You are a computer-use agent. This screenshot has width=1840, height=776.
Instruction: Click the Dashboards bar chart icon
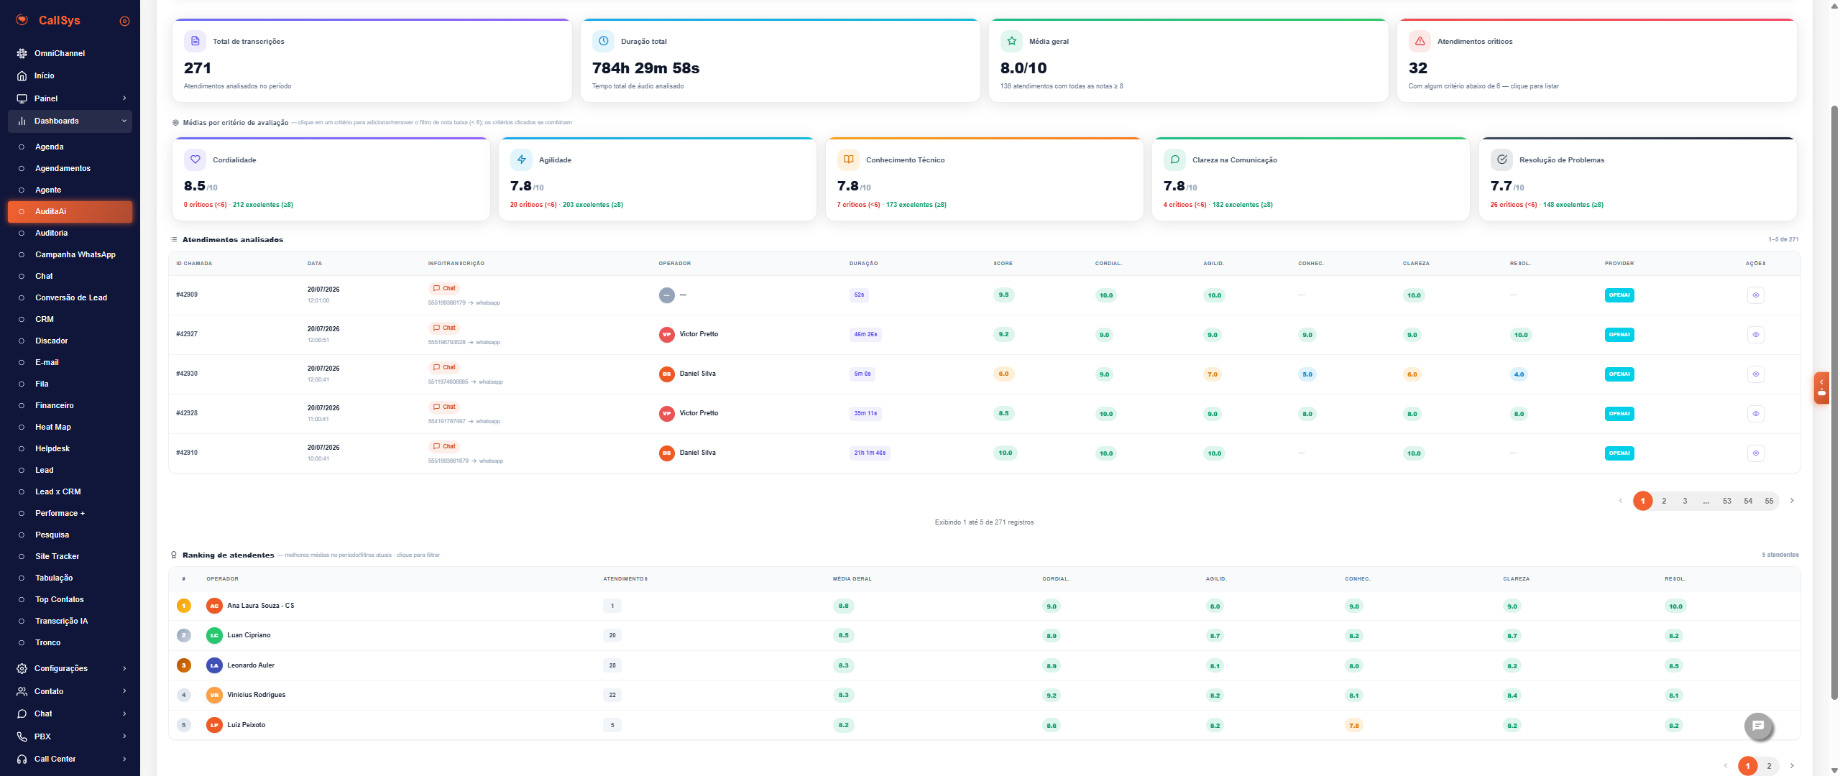[x=22, y=121]
